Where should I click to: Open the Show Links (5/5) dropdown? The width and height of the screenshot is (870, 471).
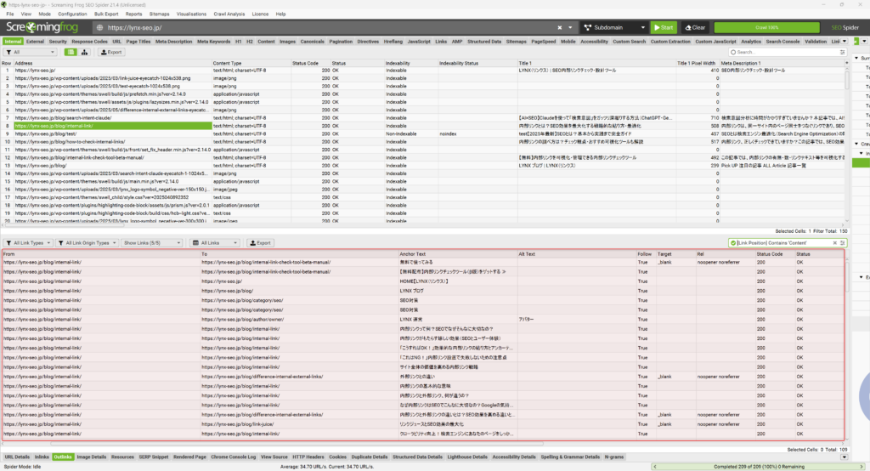[x=144, y=242]
